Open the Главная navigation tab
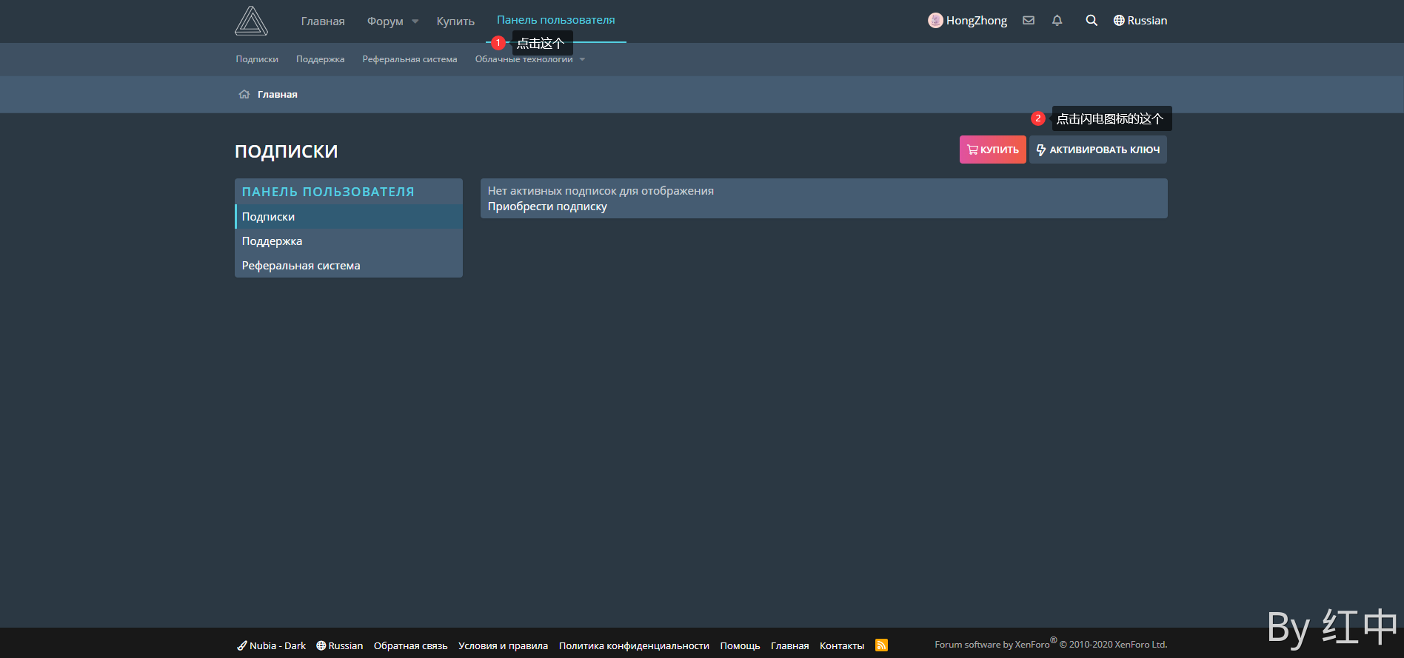 [x=323, y=21]
